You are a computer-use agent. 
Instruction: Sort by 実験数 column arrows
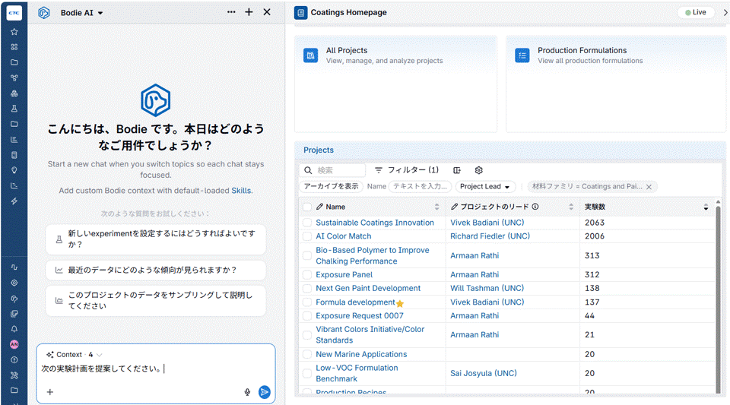[706, 207]
